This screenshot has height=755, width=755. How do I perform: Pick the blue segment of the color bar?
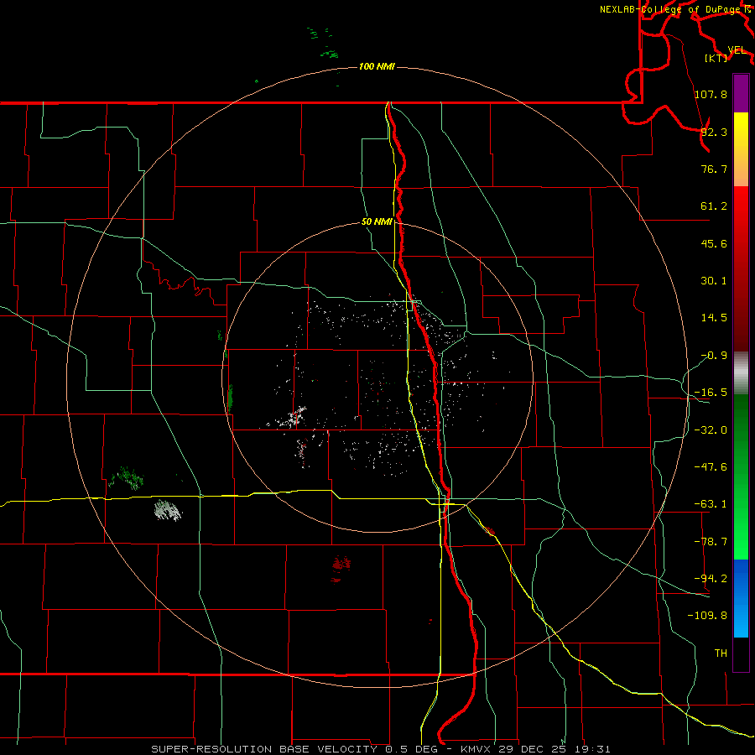tap(741, 598)
